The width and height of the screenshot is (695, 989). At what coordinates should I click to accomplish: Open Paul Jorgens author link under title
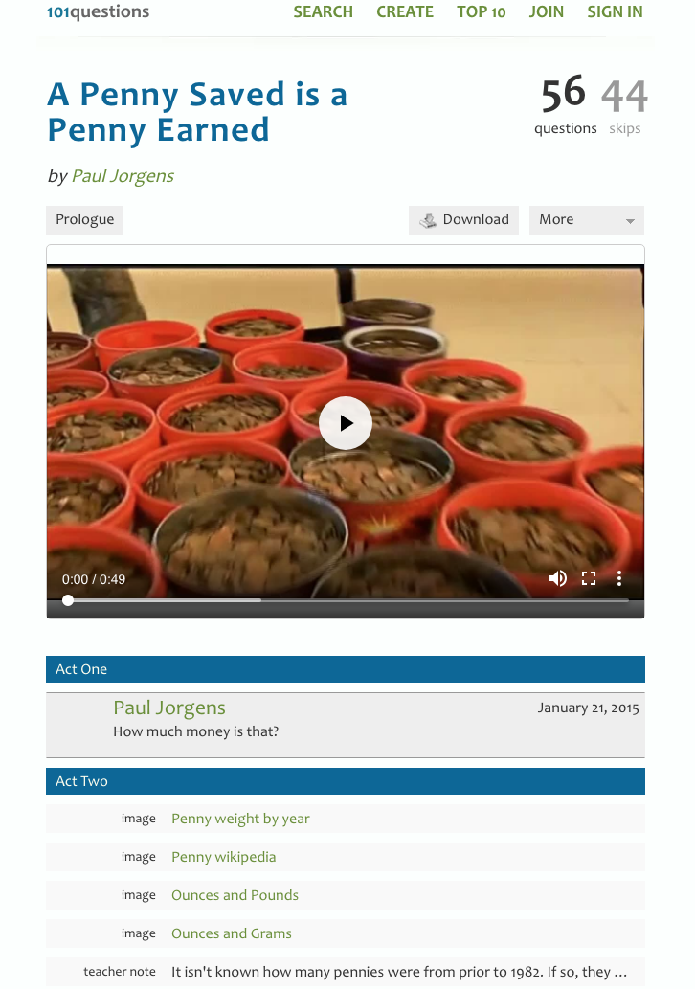123,176
